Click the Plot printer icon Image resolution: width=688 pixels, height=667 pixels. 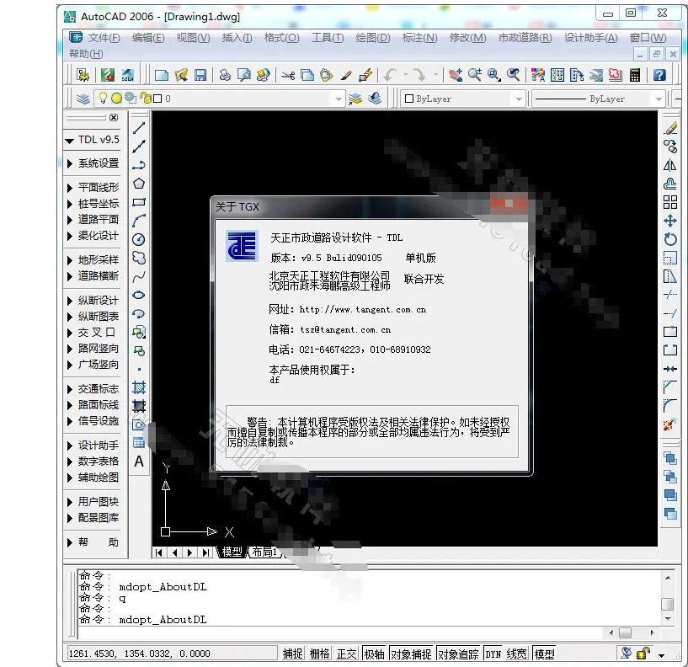click(x=225, y=75)
